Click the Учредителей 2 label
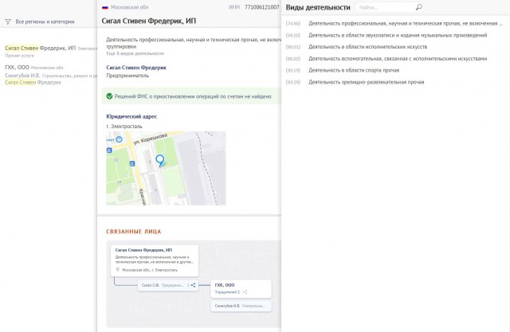 [227, 292]
